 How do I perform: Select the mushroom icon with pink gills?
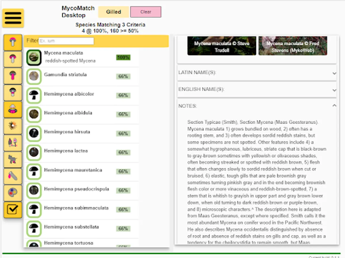point(13,59)
